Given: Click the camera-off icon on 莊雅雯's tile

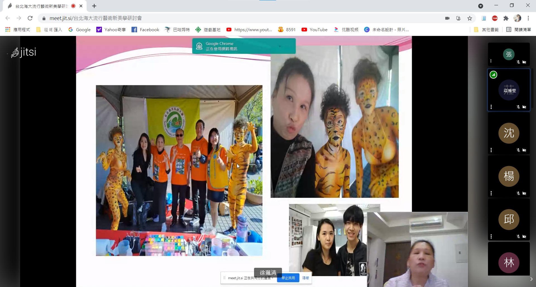Looking at the screenshot, I should [x=524, y=107].
